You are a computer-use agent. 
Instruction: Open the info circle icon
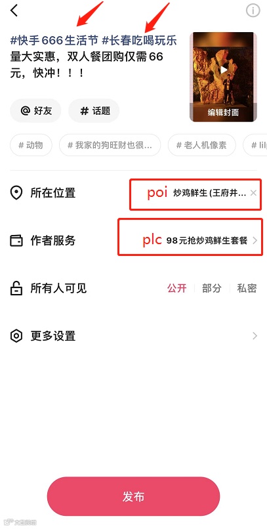pos(253,11)
